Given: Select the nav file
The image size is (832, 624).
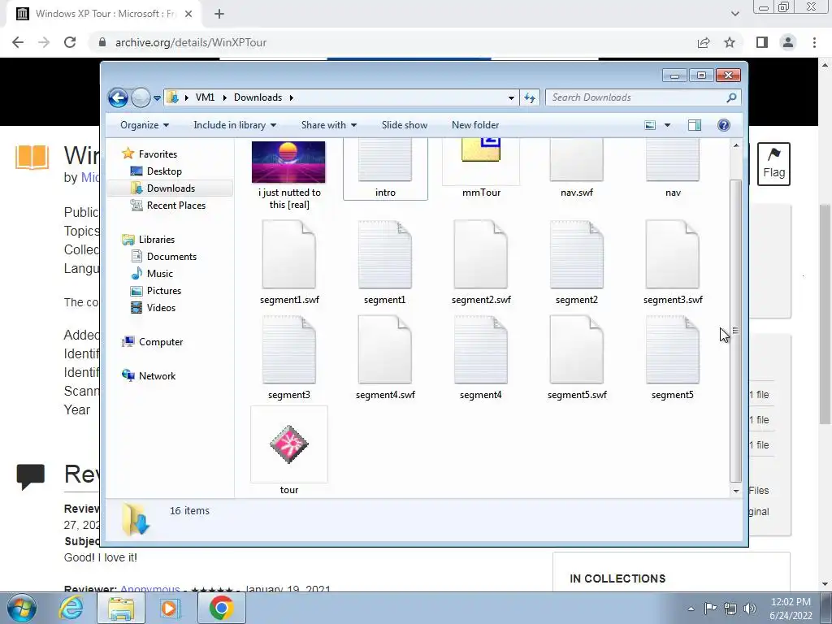Looking at the screenshot, I should pos(673,169).
